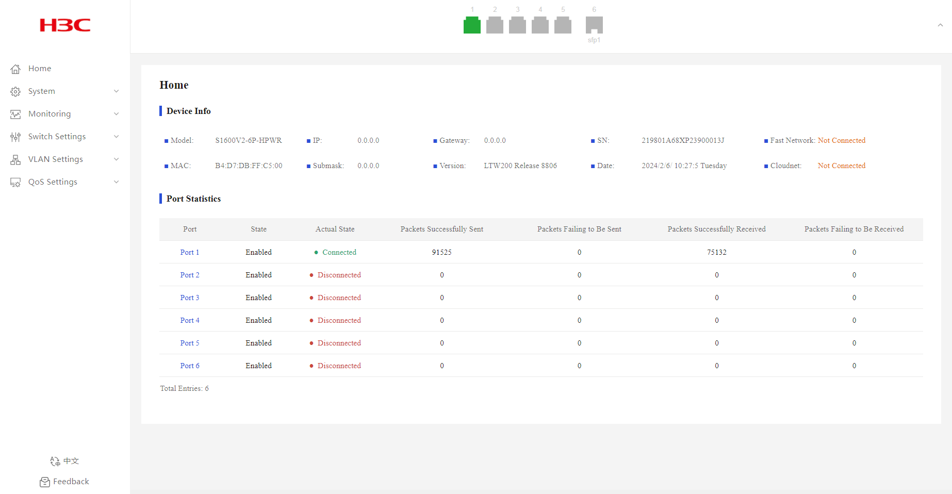Viewport: 952px width, 494px height.
Task: Click the Switch Settings sliders icon
Action: tap(15, 137)
